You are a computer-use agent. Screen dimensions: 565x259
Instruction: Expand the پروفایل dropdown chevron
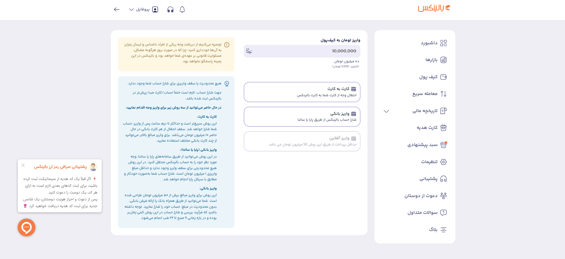(x=132, y=9)
